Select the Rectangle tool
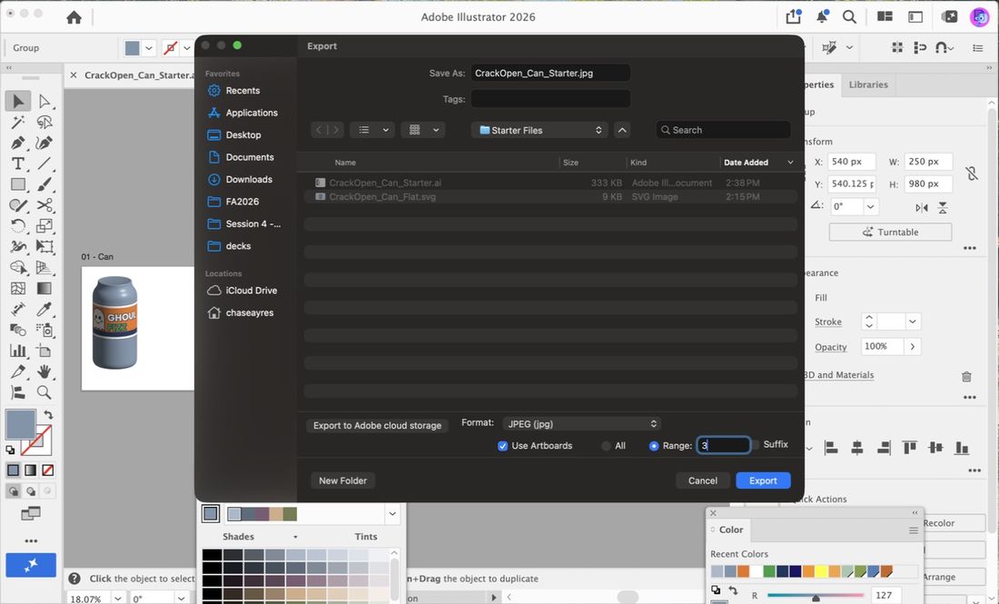The image size is (999, 604). click(x=18, y=184)
